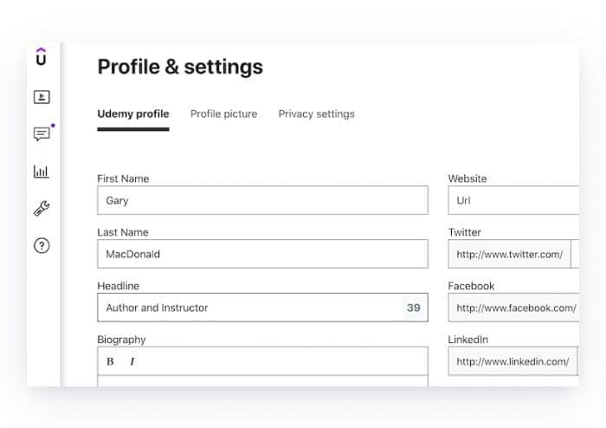Screen dimensions: 606x428
Task: Switch to the Privacy settings tab
Action: pos(317,114)
